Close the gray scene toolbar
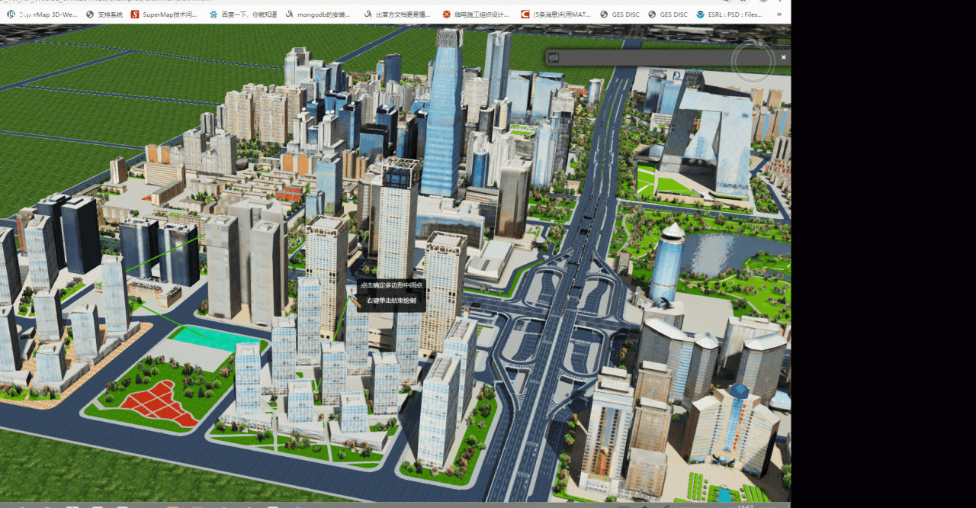Viewport: 976px width, 508px height. click(783, 57)
